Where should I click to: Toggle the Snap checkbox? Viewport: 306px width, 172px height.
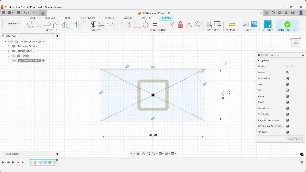click(287, 84)
